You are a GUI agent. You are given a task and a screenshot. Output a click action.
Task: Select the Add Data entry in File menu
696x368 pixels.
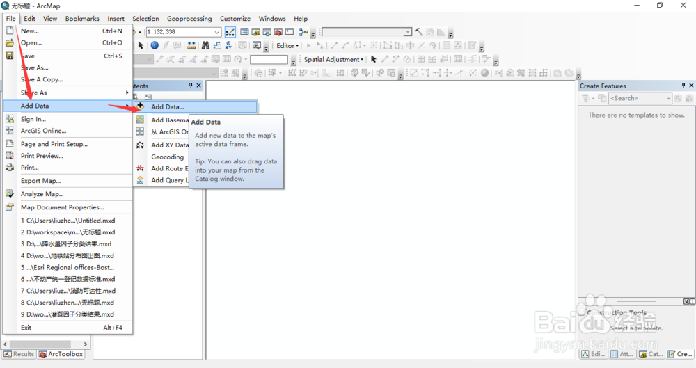pyautogui.click(x=68, y=106)
